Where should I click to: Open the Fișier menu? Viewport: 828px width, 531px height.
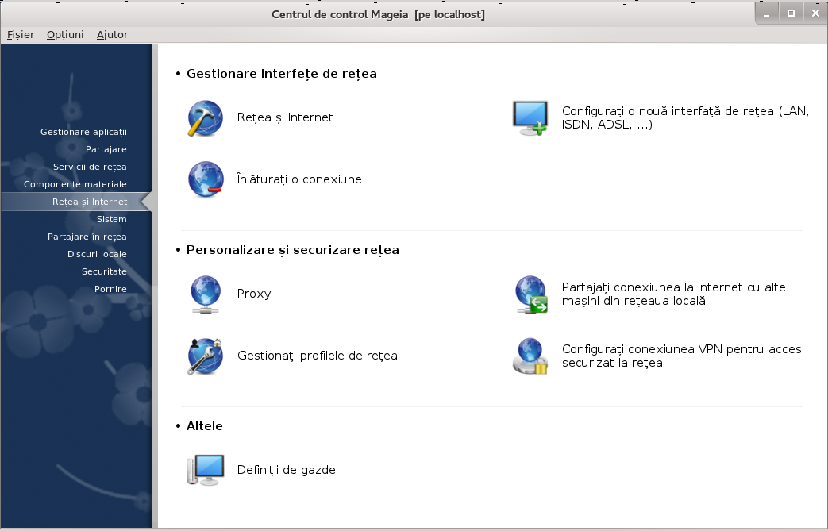21,35
